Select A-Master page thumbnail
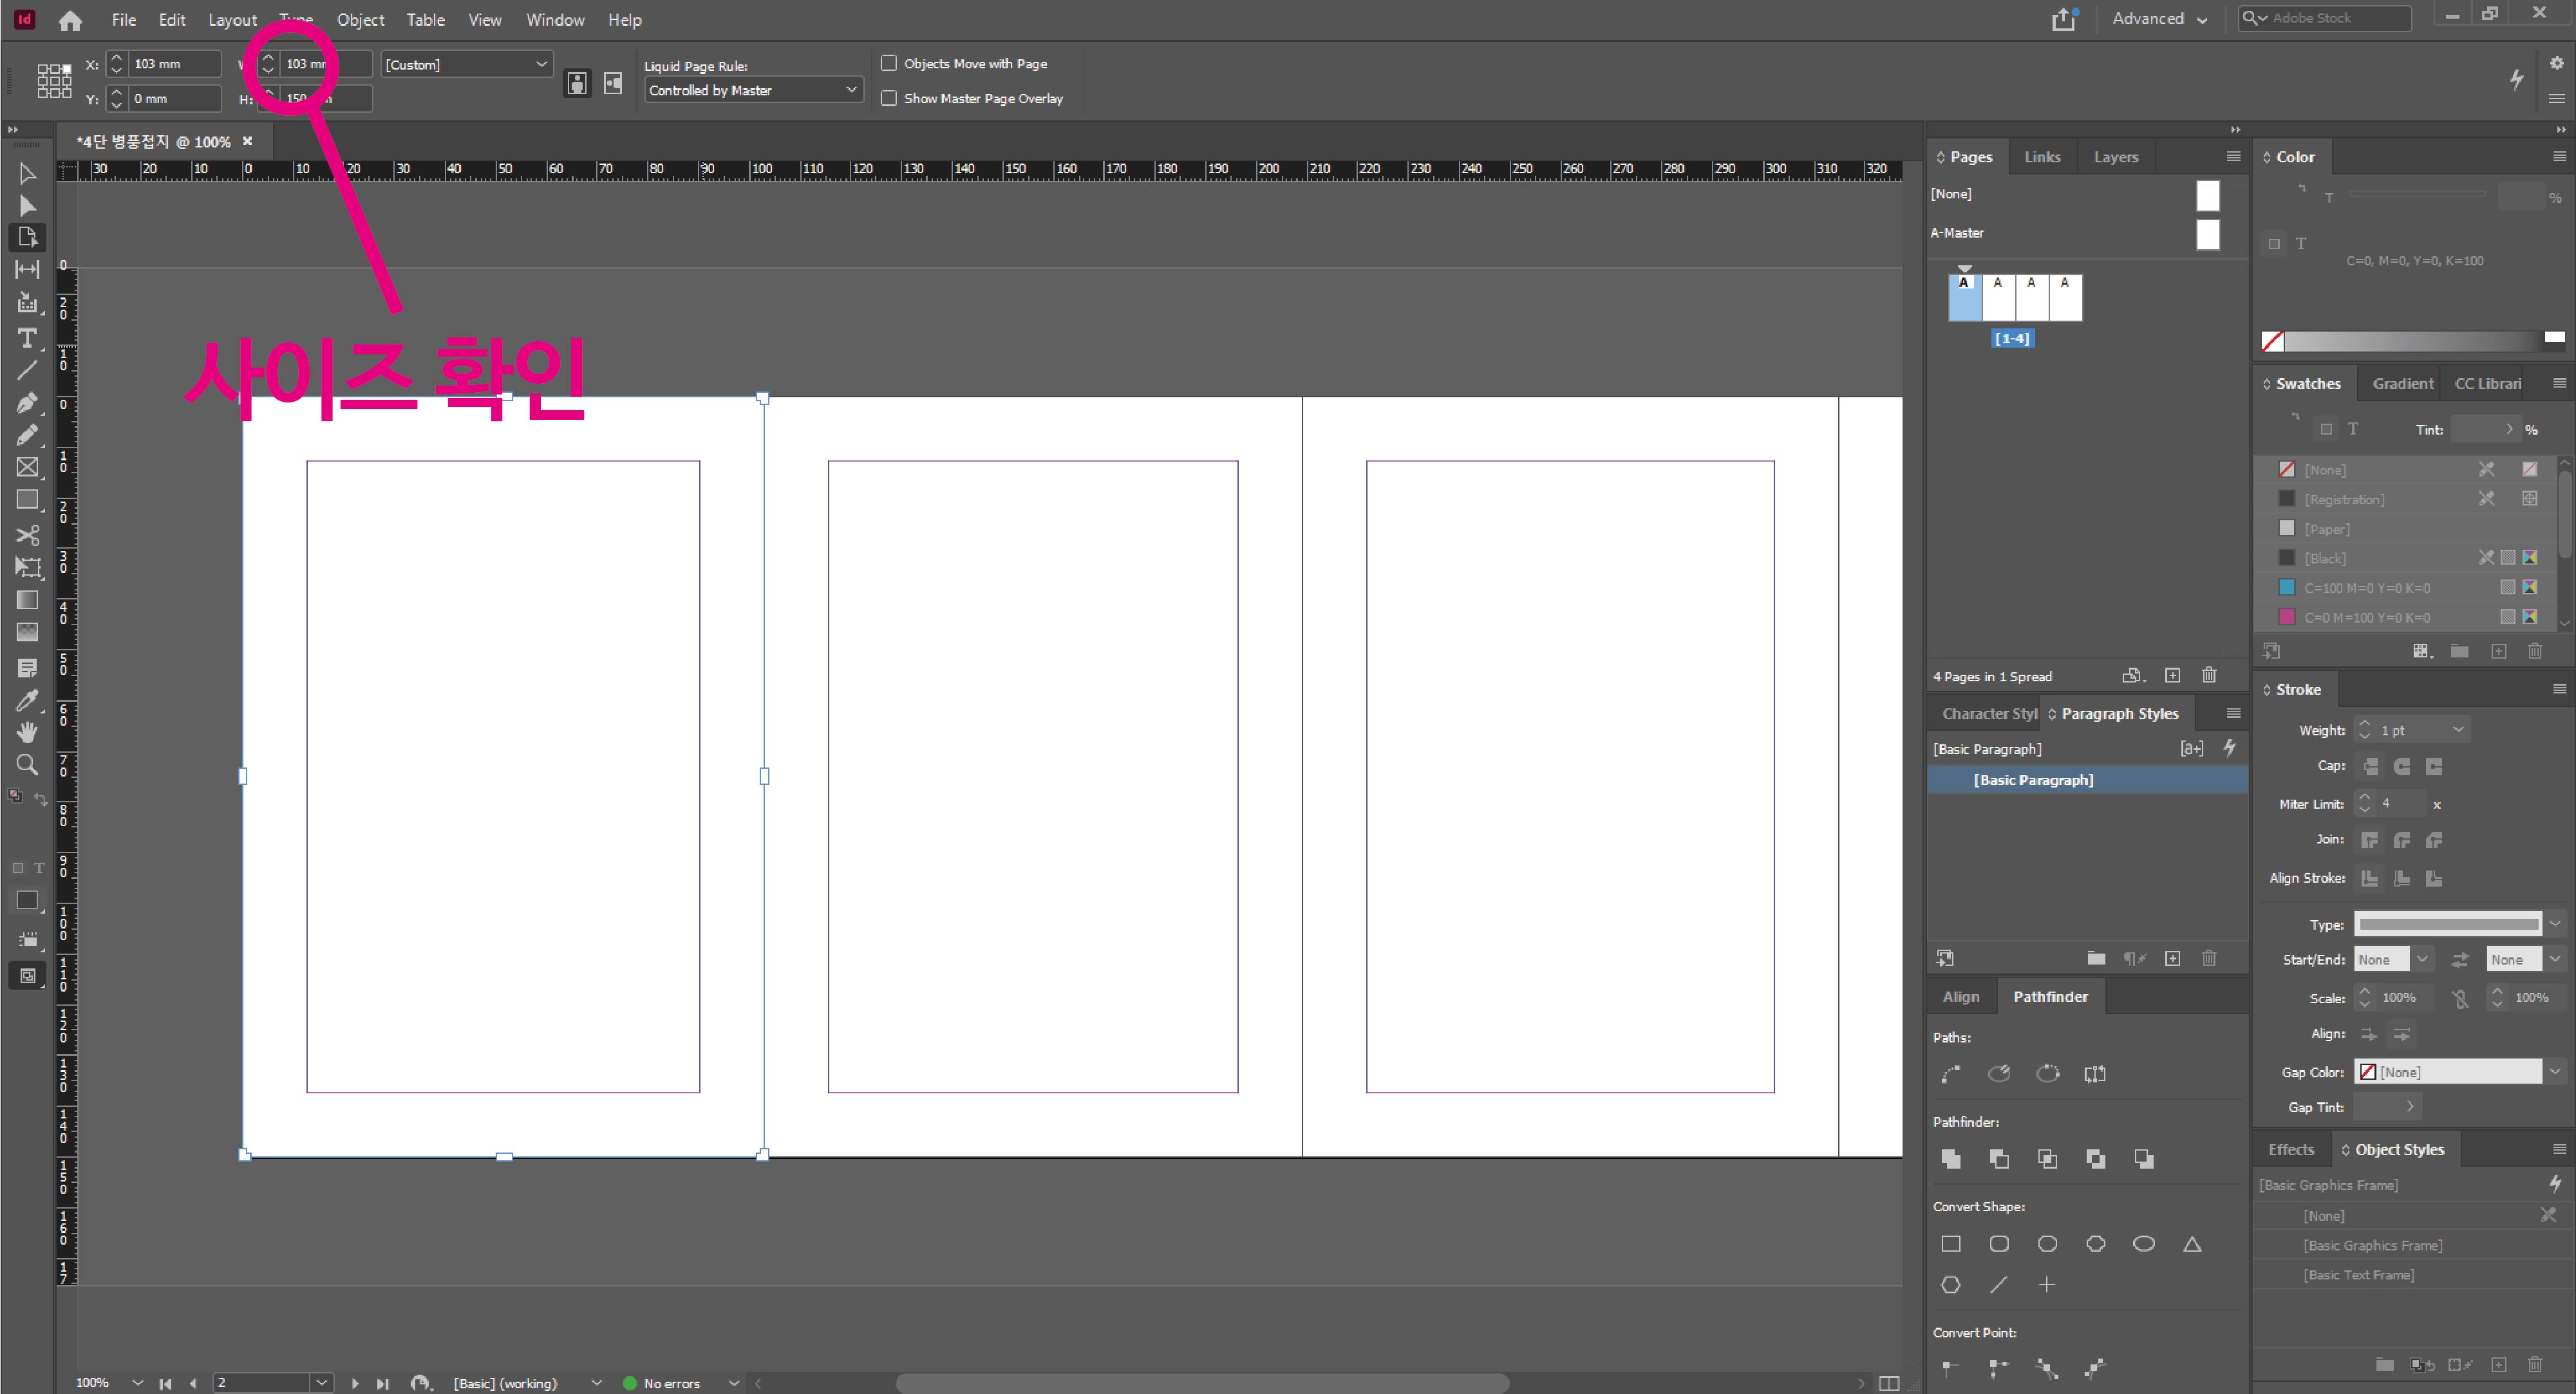This screenshot has width=2576, height=1394. pos(2207,234)
